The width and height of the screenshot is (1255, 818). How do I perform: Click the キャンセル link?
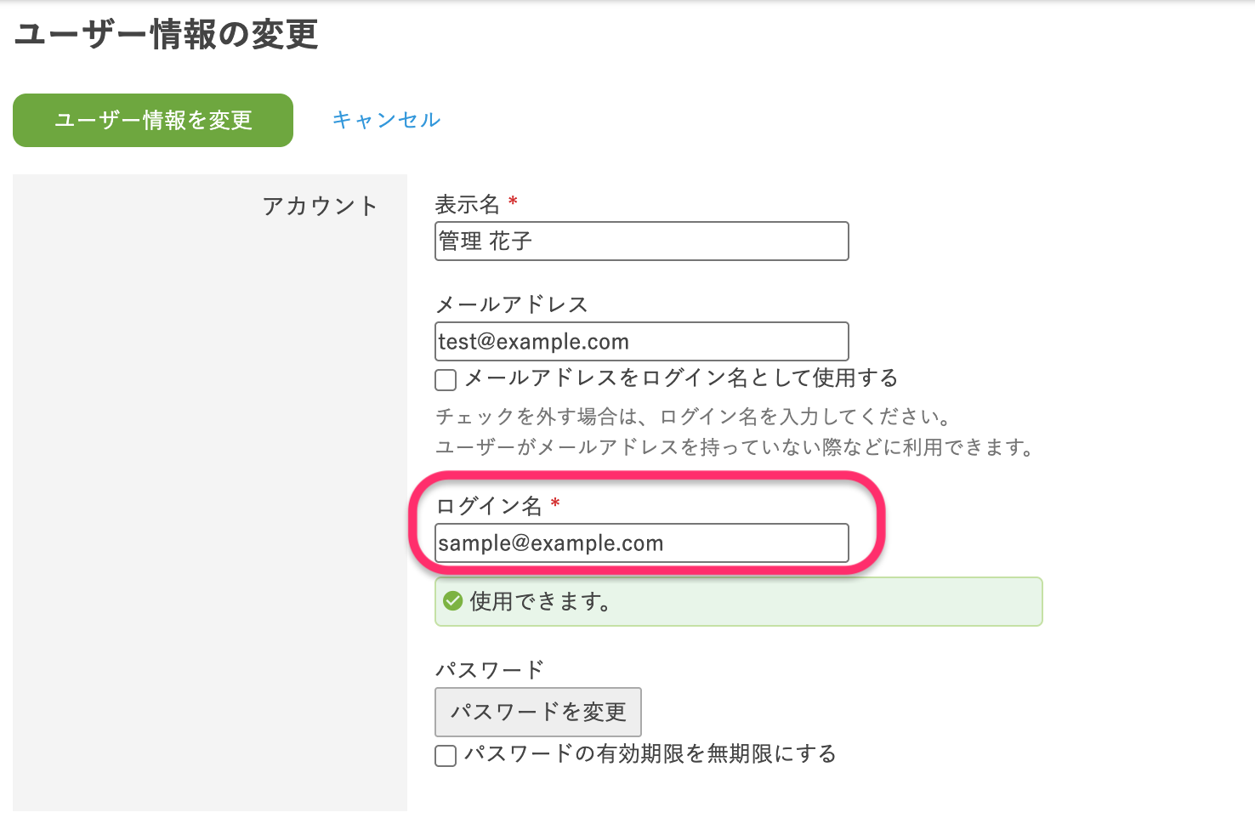pos(386,120)
